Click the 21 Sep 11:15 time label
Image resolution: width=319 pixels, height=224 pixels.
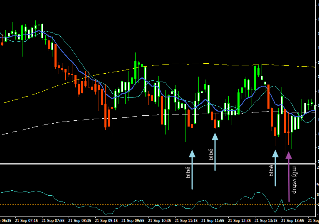click(x=186, y=221)
